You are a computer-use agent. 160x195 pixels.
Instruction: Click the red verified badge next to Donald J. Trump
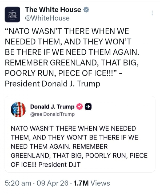pos(79,107)
